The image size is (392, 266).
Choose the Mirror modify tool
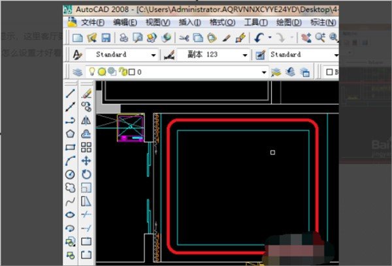pyautogui.click(x=86, y=120)
